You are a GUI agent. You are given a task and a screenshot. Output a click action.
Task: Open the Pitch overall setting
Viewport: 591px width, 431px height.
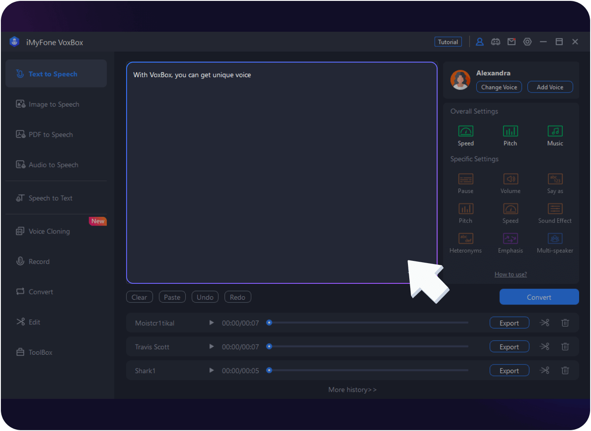(x=510, y=136)
